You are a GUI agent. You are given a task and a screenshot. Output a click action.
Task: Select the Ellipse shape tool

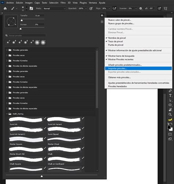click(170, 105)
